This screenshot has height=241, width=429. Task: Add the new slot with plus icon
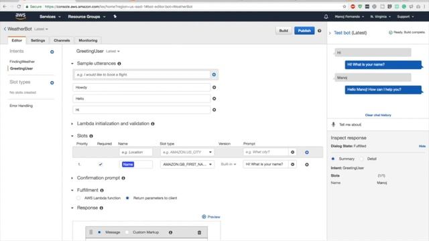pos(307,153)
